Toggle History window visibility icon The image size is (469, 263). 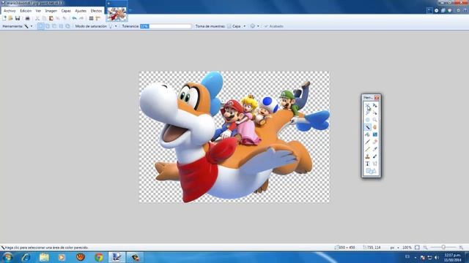click(x=437, y=10)
